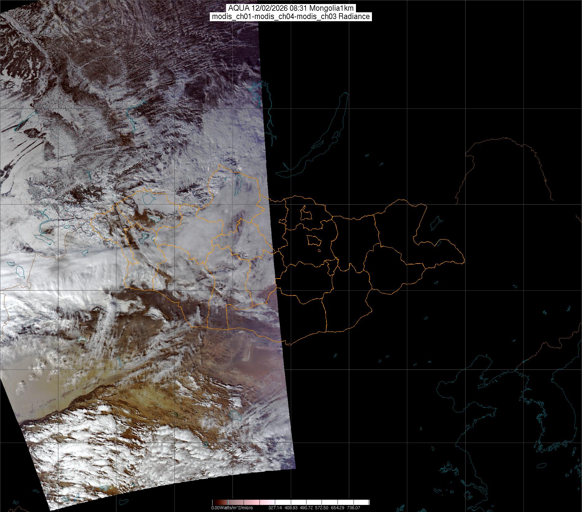Click the cyan tick marker on color bar
The height and width of the screenshot is (512, 582).
[228, 502]
